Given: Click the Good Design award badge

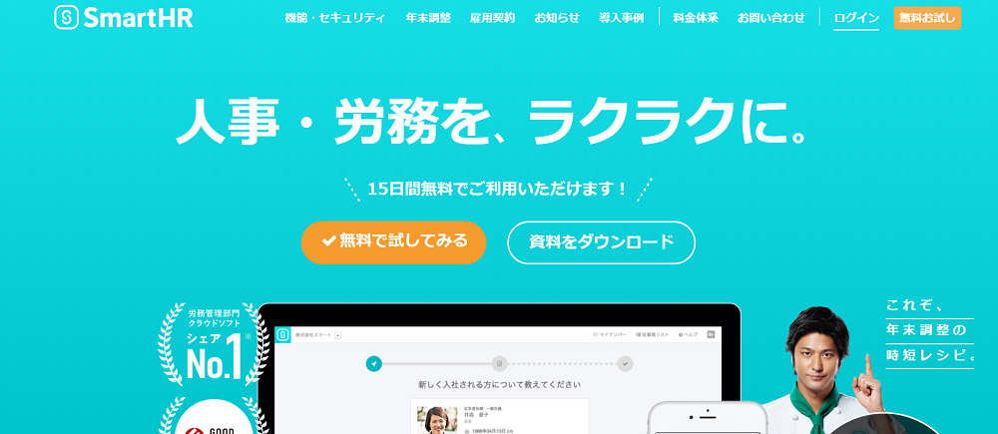Looking at the screenshot, I should click(214, 416).
